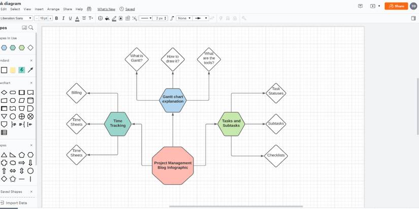Open text alignment options
The image size is (419, 209).
[x=84, y=18]
